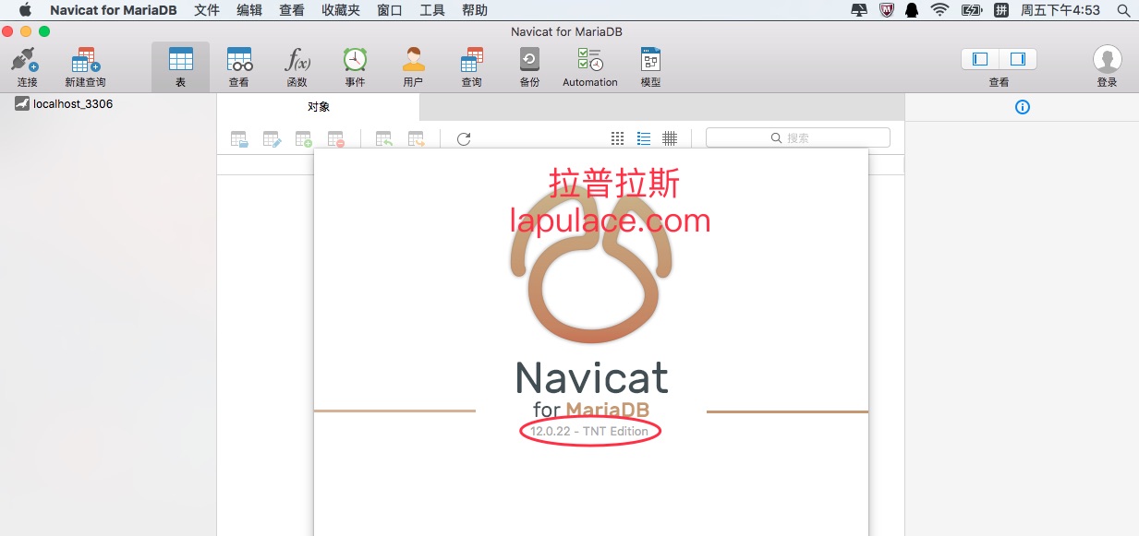Select the 对象 (Objects) tab
The height and width of the screenshot is (536, 1139).
[x=319, y=107]
